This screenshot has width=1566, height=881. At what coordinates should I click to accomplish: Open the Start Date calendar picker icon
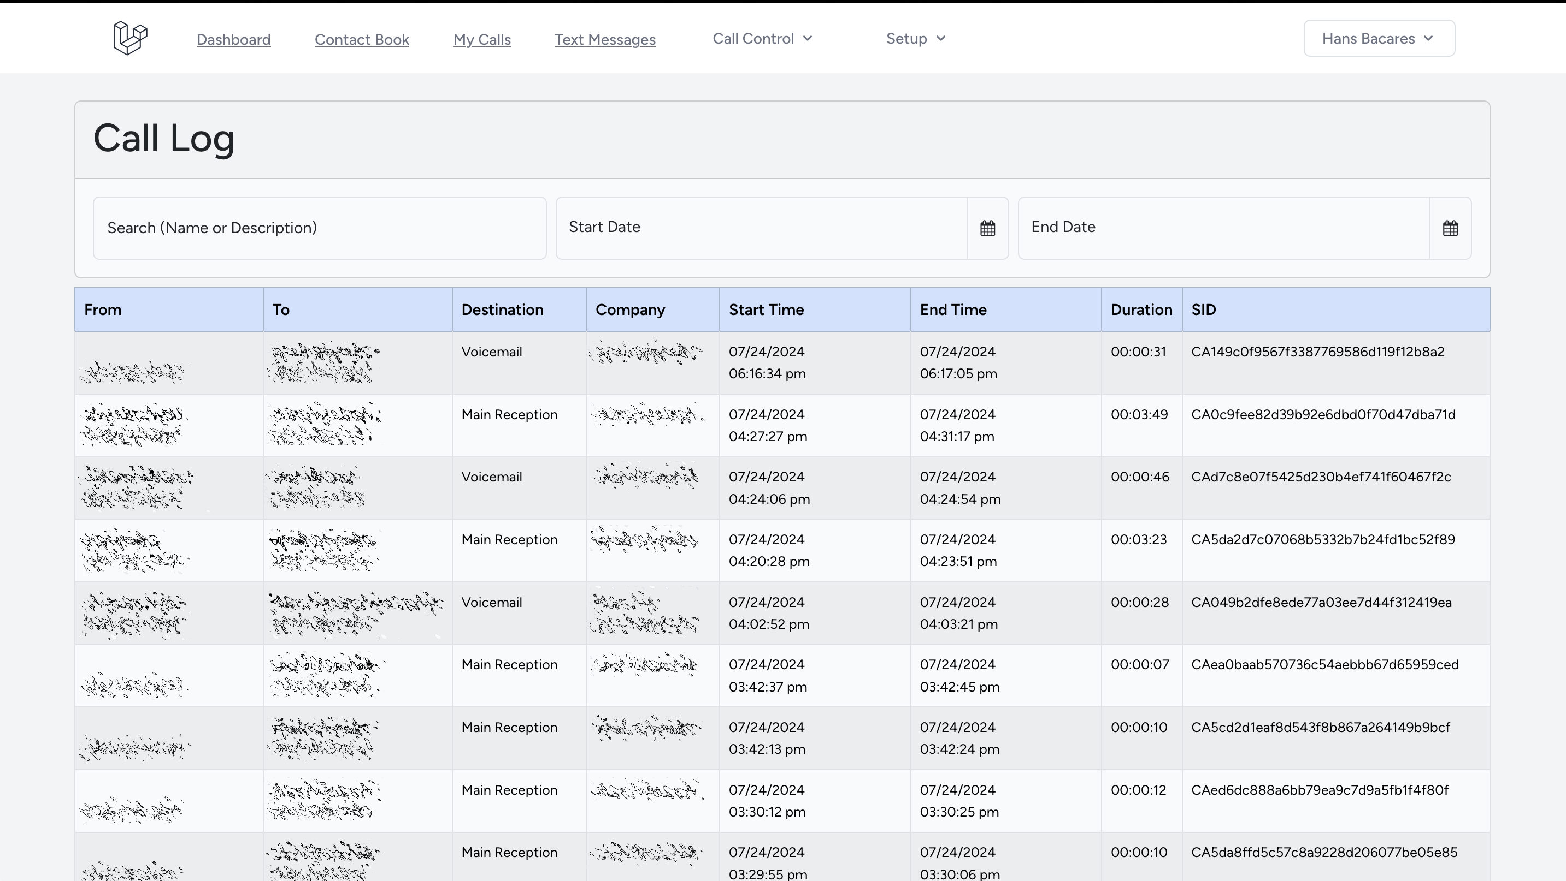[x=987, y=228]
